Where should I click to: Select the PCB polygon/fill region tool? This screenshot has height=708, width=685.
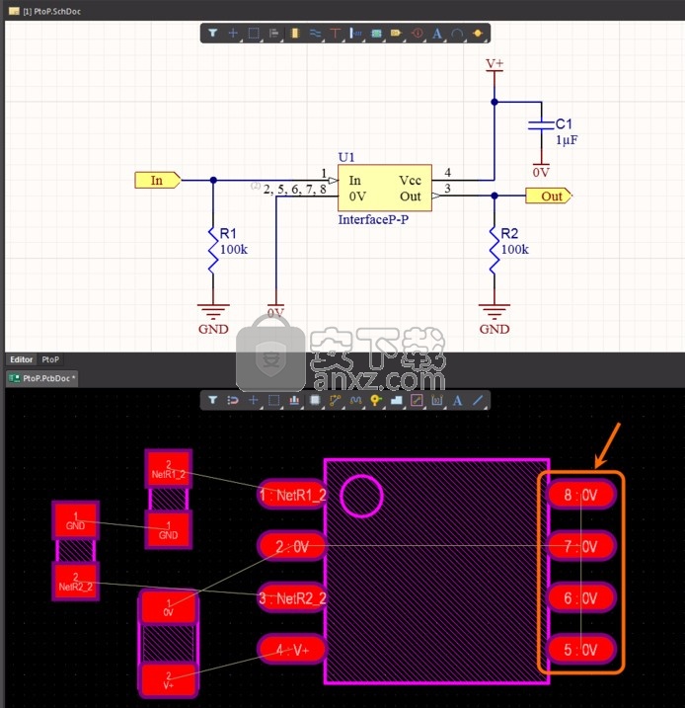pos(396,400)
